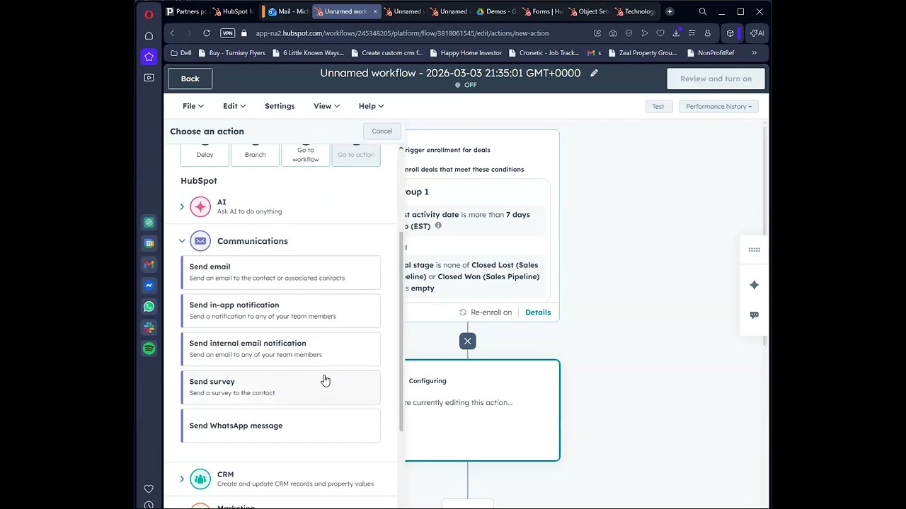906x509 pixels.
Task: Open a new browser tab
Action: coord(670,11)
